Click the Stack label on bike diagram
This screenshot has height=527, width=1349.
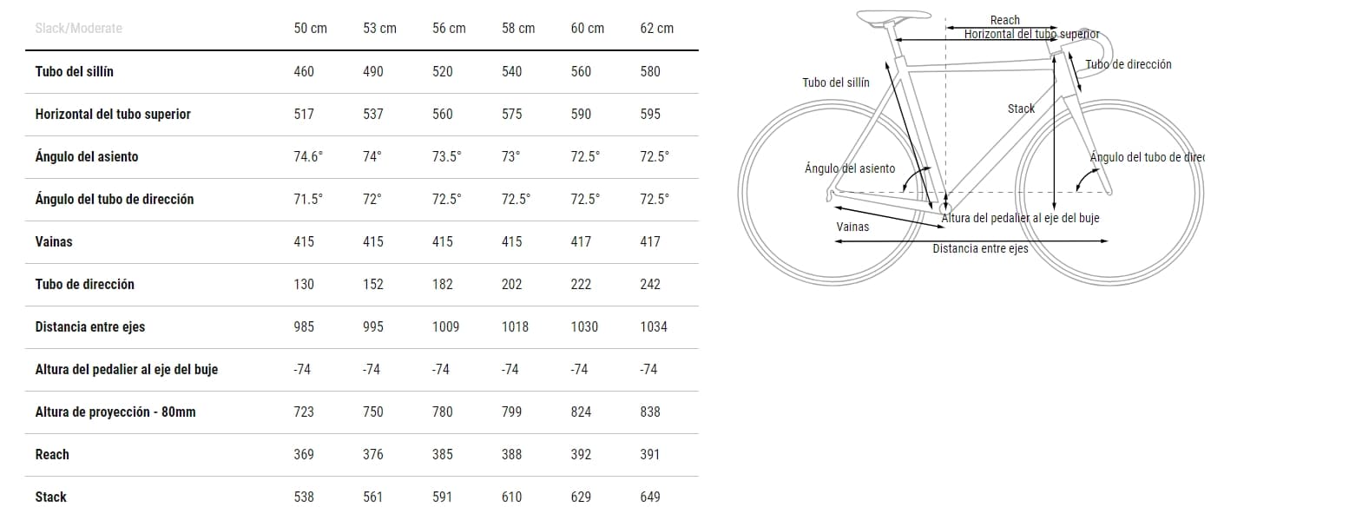[x=1022, y=109]
